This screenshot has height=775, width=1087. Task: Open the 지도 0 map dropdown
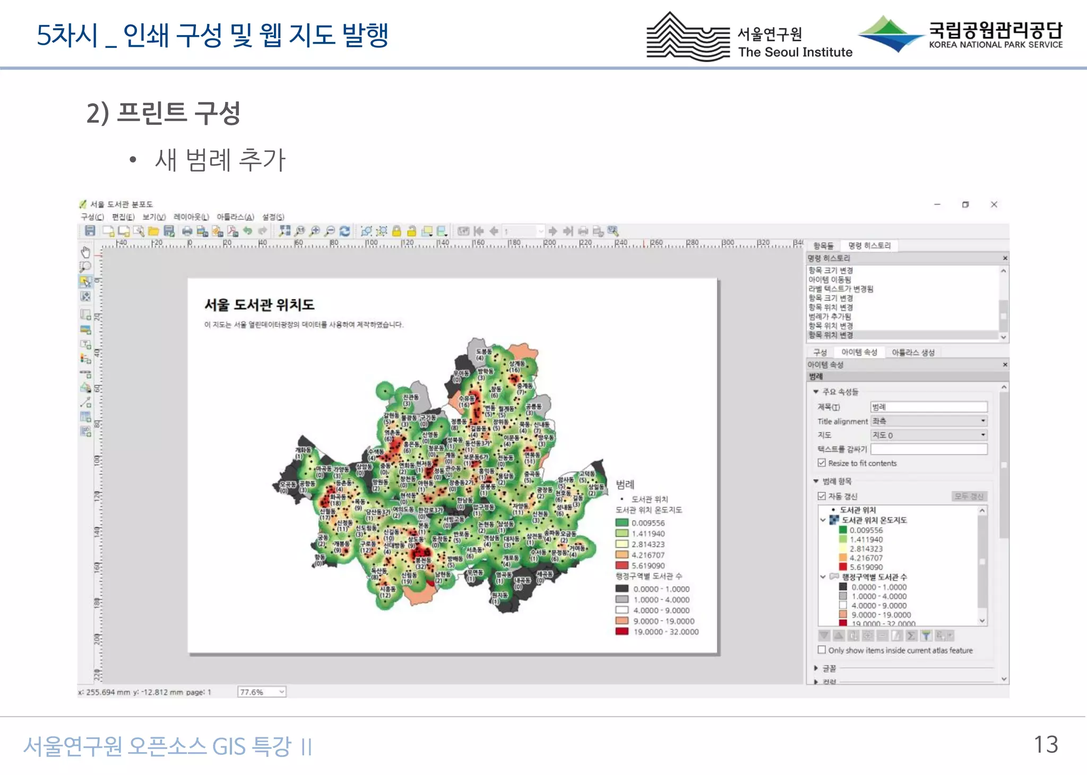point(929,435)
